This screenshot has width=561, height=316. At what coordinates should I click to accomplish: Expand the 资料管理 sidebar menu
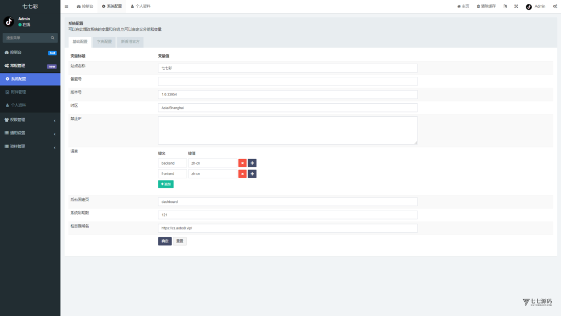[x=30, y=146]
